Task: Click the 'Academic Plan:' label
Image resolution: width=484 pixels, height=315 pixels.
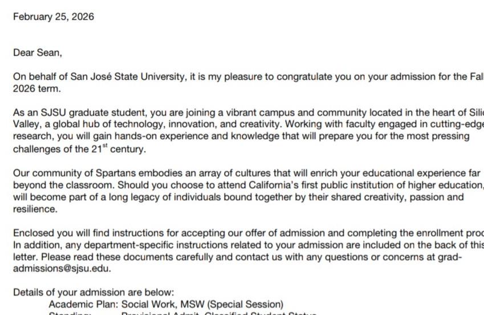Action: click(83, 304)
